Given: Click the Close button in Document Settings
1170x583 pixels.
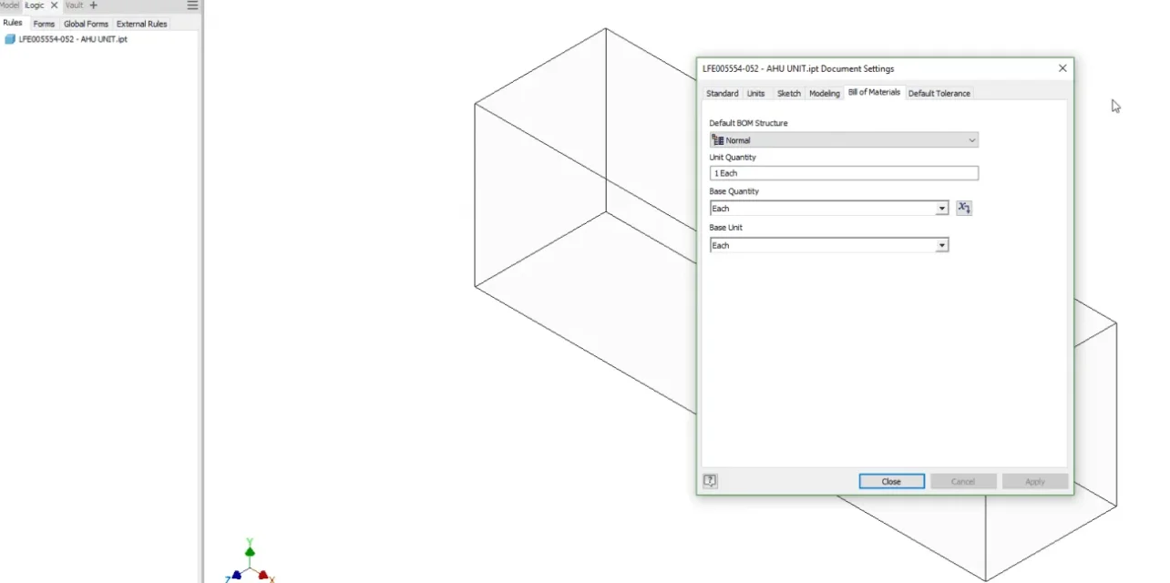Looking at the screenshot, I should pyautogui.click(x=891, y=481).
